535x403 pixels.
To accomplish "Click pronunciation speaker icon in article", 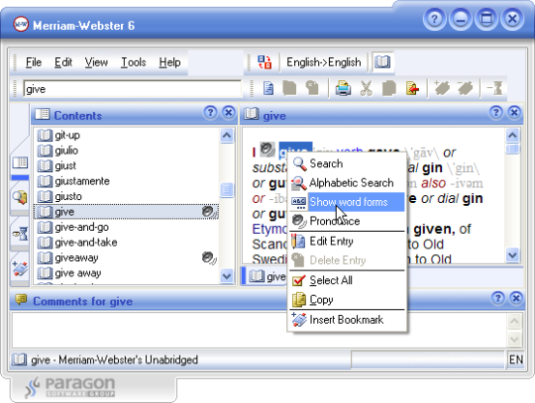I will point(267,150).
